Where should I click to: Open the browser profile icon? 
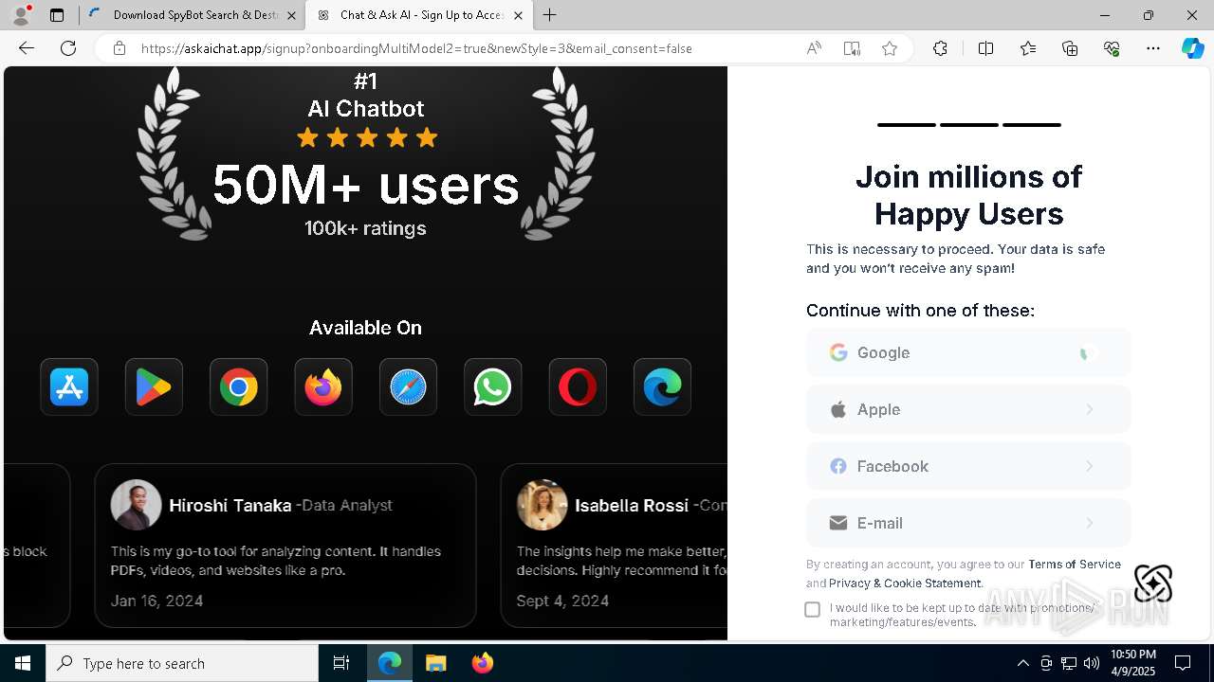tap(21, 15)
